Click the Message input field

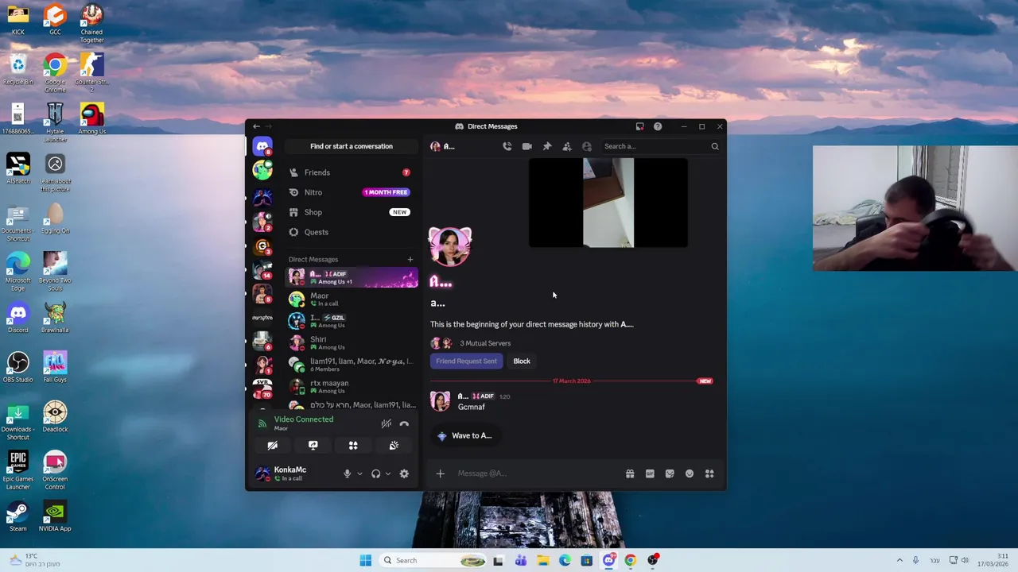(537, 473)
